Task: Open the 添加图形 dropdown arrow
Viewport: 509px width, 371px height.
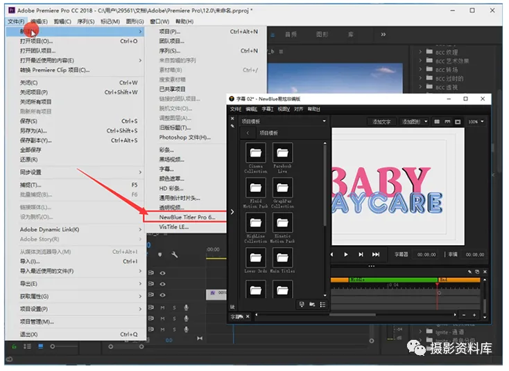Action: [x=426, y=122]
